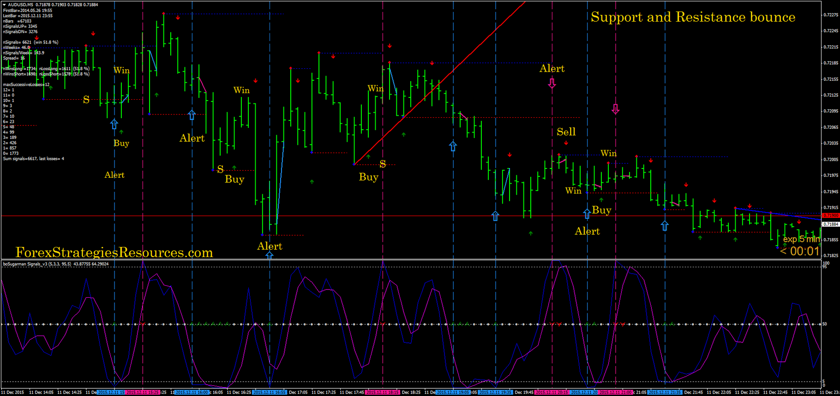This screenshot has width=840, height=396.
Task: Click the "0= 1773" loss-streak count row
Action: [11, 153]
